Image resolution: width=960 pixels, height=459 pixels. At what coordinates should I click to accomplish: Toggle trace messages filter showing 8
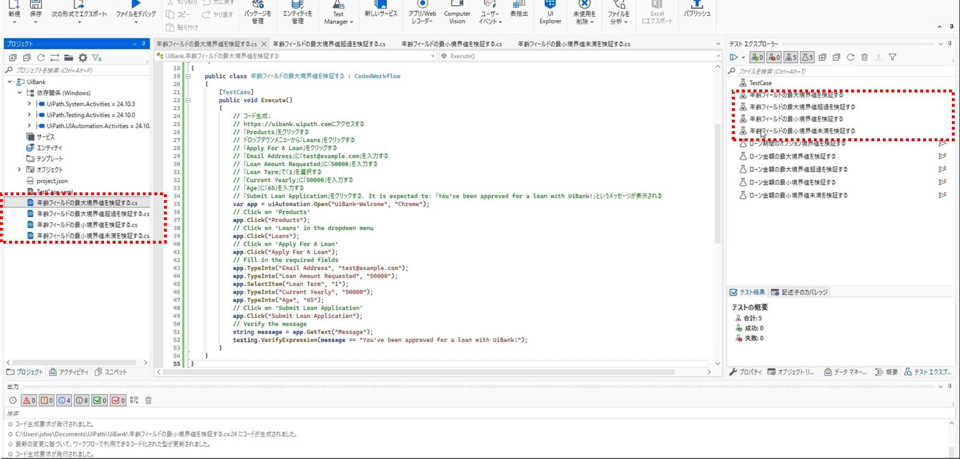click(x=81, y=400)
